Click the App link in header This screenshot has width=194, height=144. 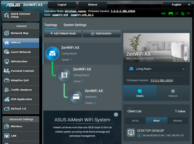pos(163,13)
